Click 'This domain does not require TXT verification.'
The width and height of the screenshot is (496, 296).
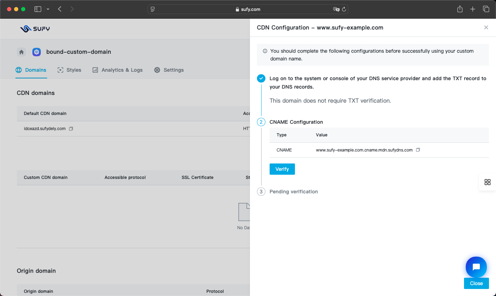click(x=330, y=101)
